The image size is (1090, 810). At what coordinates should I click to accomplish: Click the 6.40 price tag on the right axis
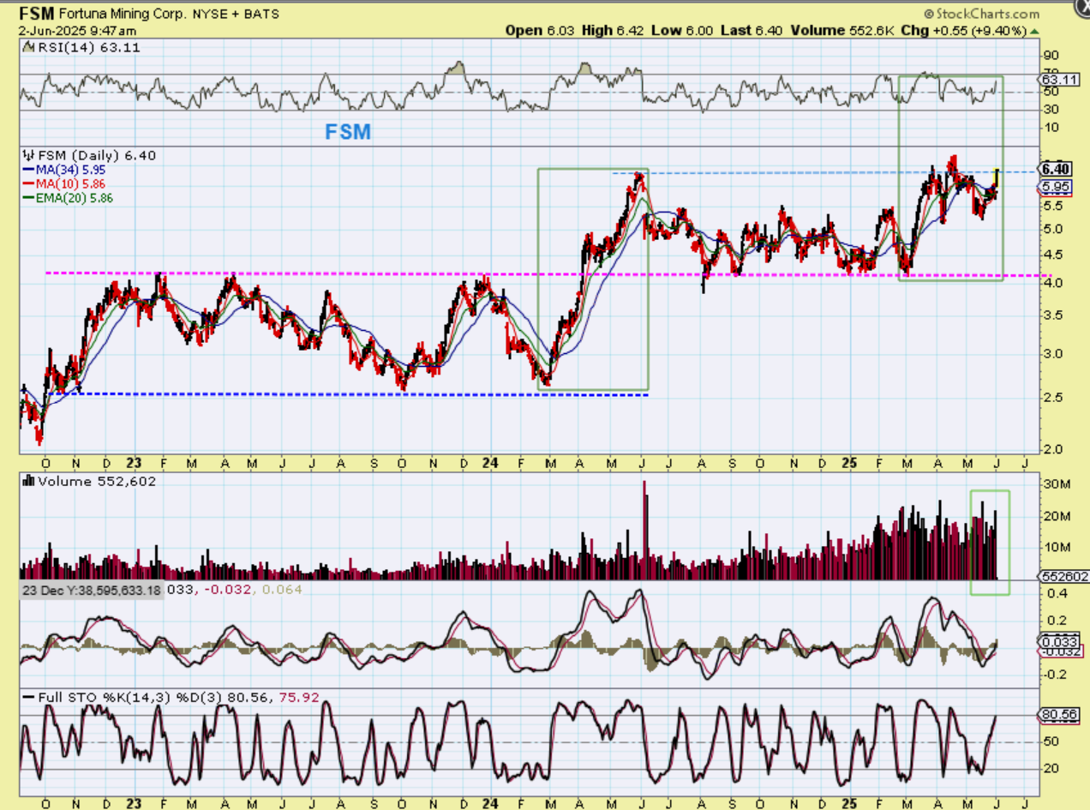(x=1054, y=168)
